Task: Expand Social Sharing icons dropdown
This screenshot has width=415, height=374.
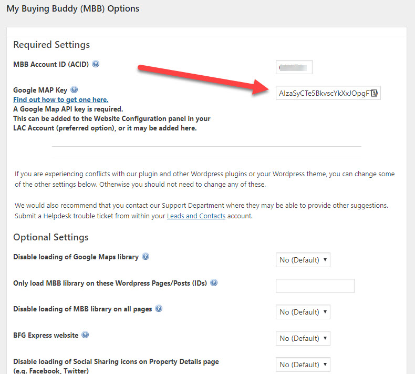Action: tap(303, 365)
